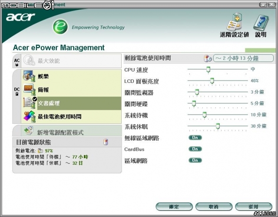Click the CPU 速度 slider handle

click(208, 69)
